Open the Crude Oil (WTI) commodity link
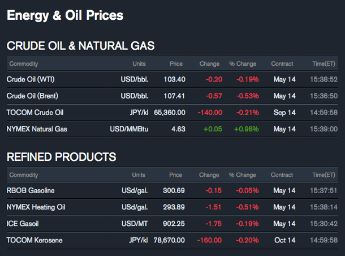Image resolution: width=345 pixels, height=256 pixels. [x=31, y=80]
